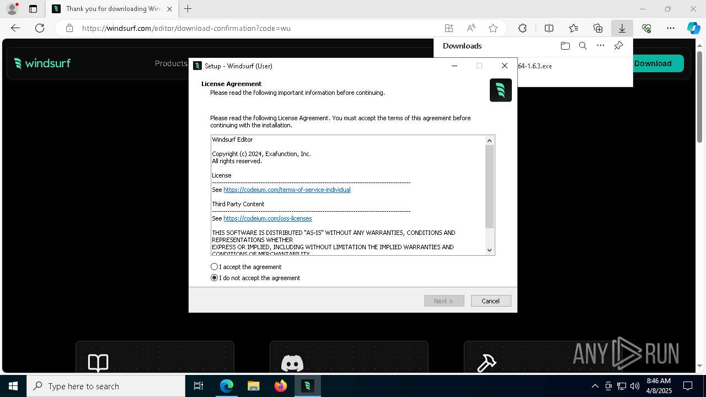The width and height of the screenshot is (706, 397).
Task: Add this page to favorites star
Action: point(493,28)
